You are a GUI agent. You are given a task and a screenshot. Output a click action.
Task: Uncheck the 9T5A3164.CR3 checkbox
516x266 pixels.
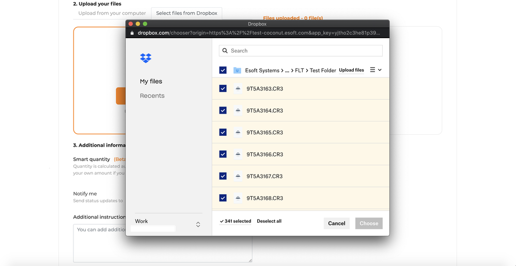pyautogui.click(x=223, y=111)
